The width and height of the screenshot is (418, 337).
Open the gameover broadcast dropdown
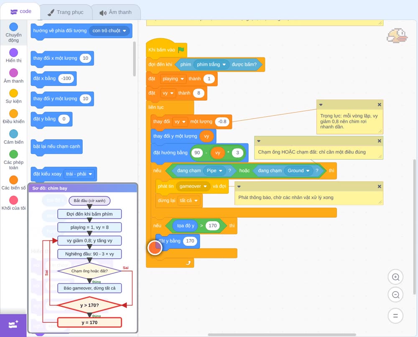[193, 186]
